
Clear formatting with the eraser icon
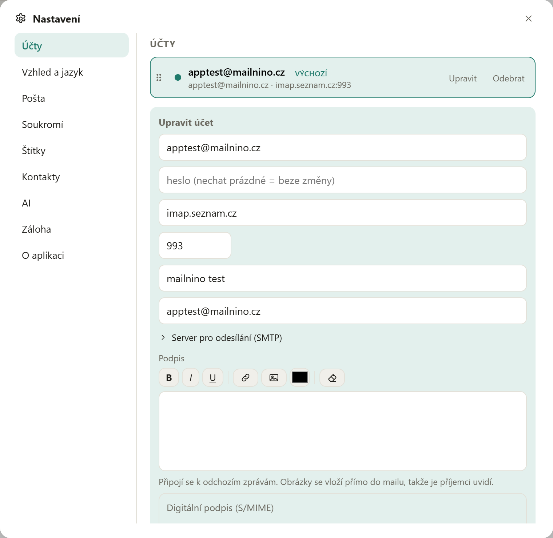[332, 378]
